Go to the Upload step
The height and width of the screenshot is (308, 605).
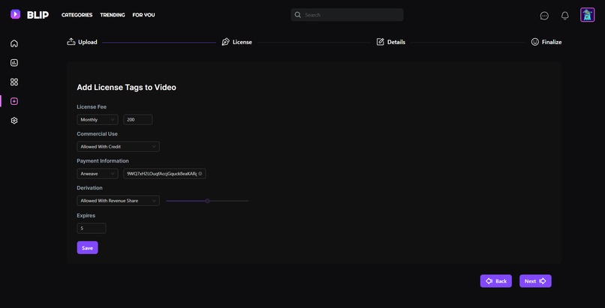pos(82,42)
